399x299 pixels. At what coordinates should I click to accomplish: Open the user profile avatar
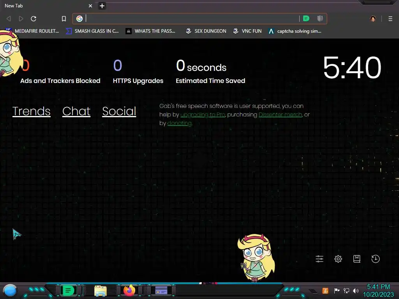[373, 19]
